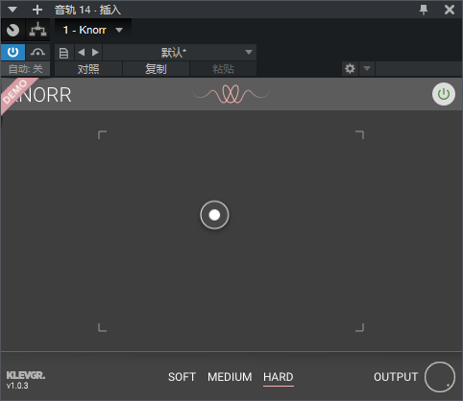463x401 pixels.
Task: Add a new insert with plus icon
Action: point(37,10)
